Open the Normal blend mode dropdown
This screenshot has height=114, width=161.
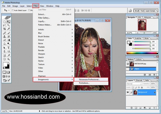(x=134, y=84)
